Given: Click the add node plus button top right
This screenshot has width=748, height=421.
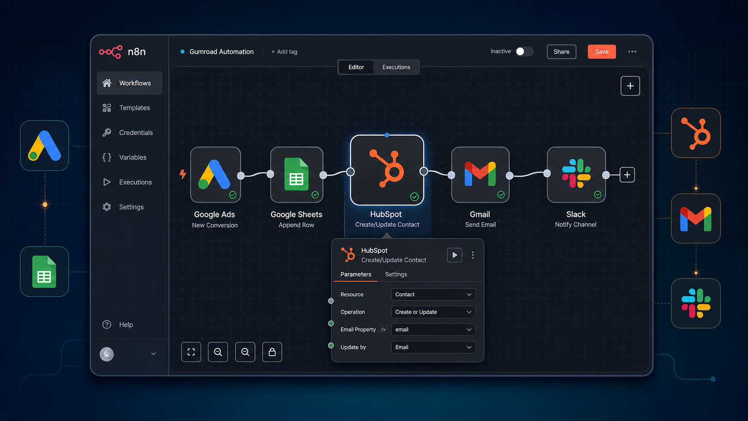Looking at the screenshot, I should [x=630, y=86].
